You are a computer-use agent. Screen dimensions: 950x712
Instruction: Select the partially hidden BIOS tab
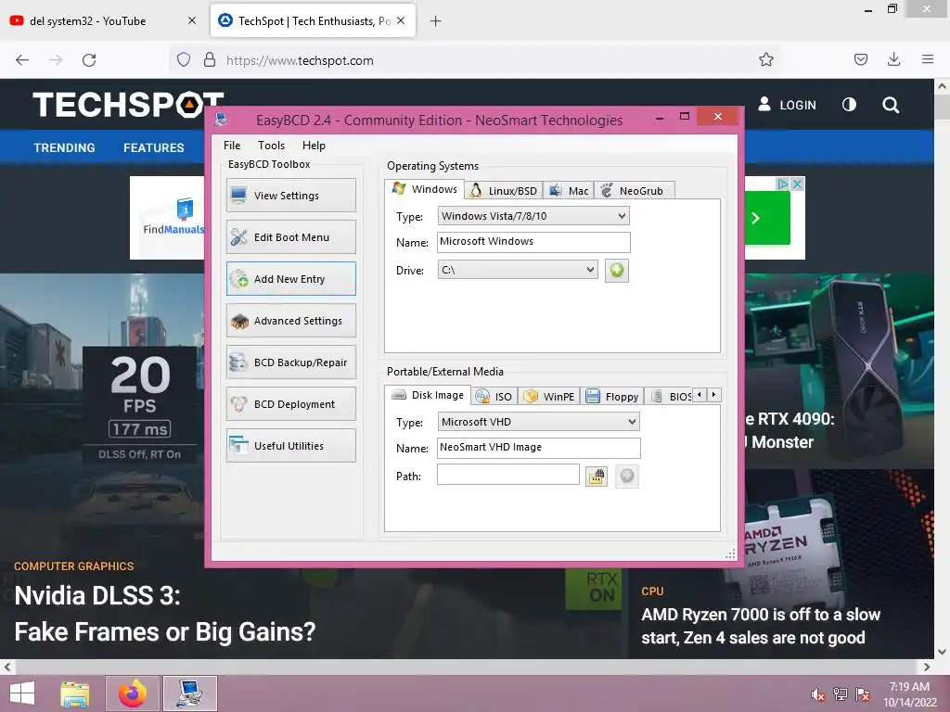click(x=670, y=397)
